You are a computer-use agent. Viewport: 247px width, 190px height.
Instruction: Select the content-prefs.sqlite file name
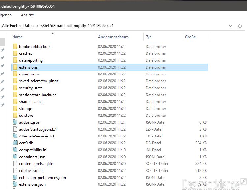36,164
